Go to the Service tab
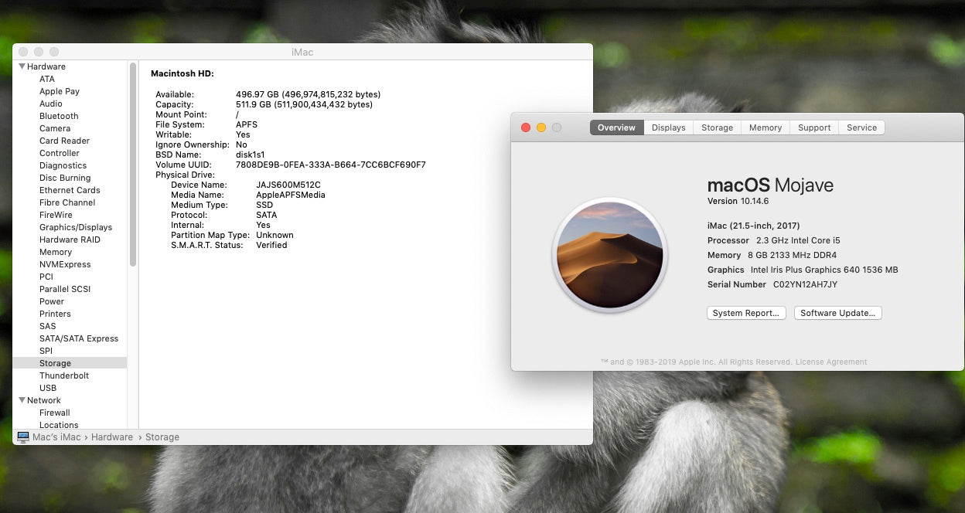 tap(861, 127)
